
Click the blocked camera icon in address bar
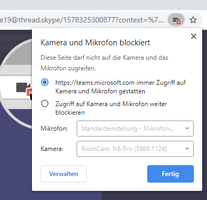176,20
